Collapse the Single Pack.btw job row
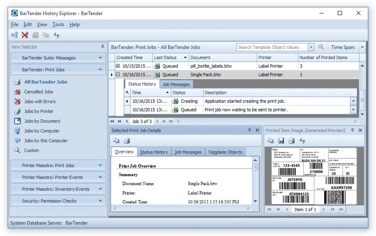Viewport: 376px width, 236px height. (118, 75)
